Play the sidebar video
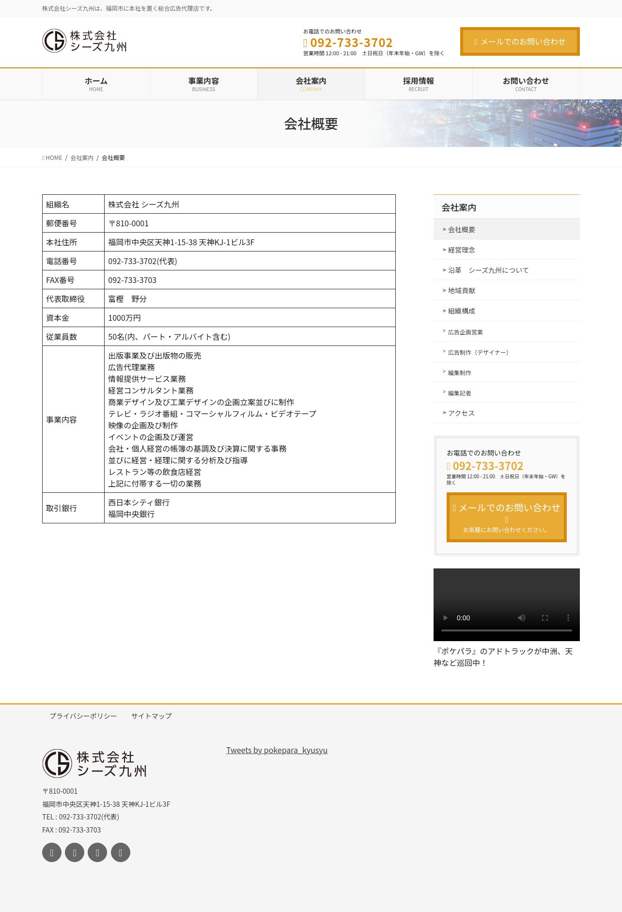This screenshot has width=622, height=912. tap(446, 618)
